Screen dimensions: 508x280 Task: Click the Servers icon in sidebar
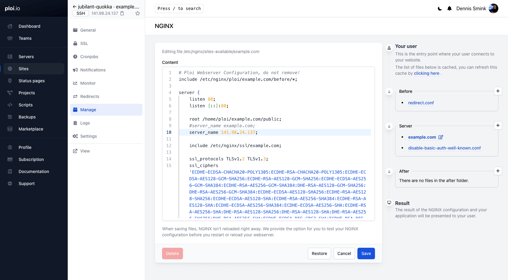(10, 57)
